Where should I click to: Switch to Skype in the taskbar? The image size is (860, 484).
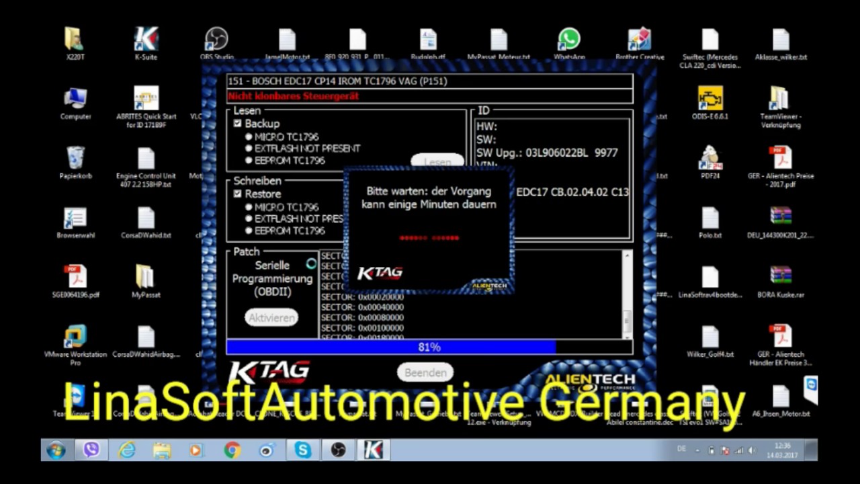point(303,450)
